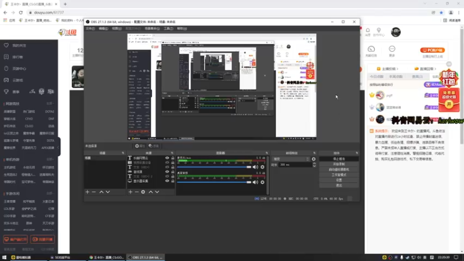Pop out the Scenes dock header icon
This screenshot has width=464, height=261.
click(x=123, y=153)
